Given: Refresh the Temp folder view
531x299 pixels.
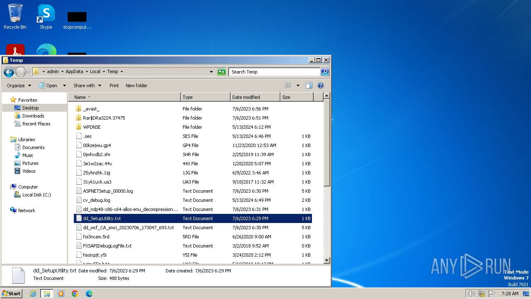Looking at the screenshot, I should (x=222, y=72).
